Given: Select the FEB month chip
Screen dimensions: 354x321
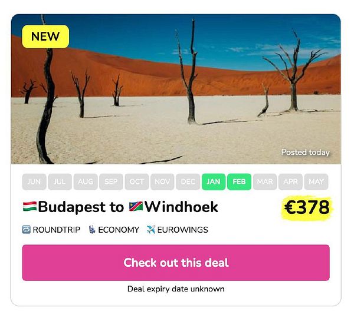Looking at the screenshot, I should click(239, 181).
